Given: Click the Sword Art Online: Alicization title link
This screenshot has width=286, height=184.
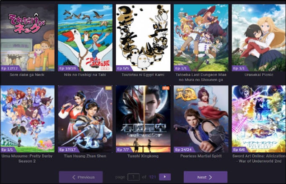Looking at the screenshot, I should click(x=259, y=158).
